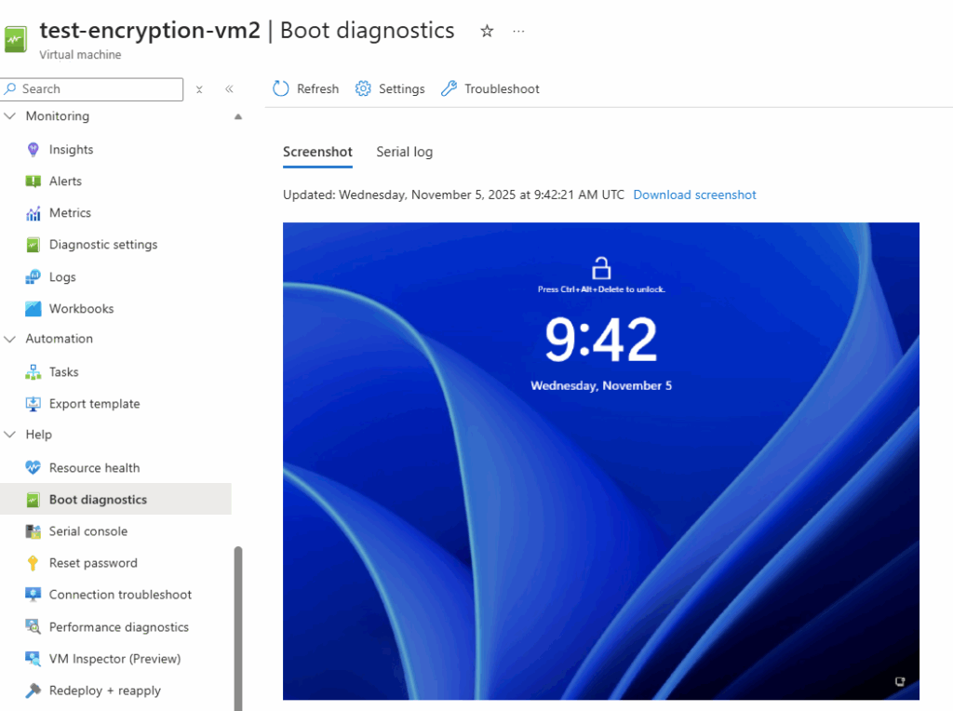The width and height of the screenshot is (953, 711).
Task: Click the Refresh toolbar icon
Action: [281, 88]
